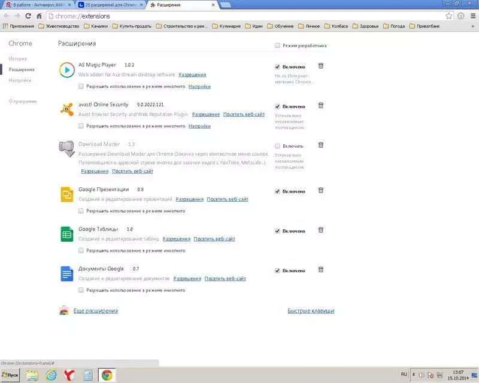Open Настройки in the Chrome sidebar
This screenshot has height=383, width=479.
tap(20, 80)
